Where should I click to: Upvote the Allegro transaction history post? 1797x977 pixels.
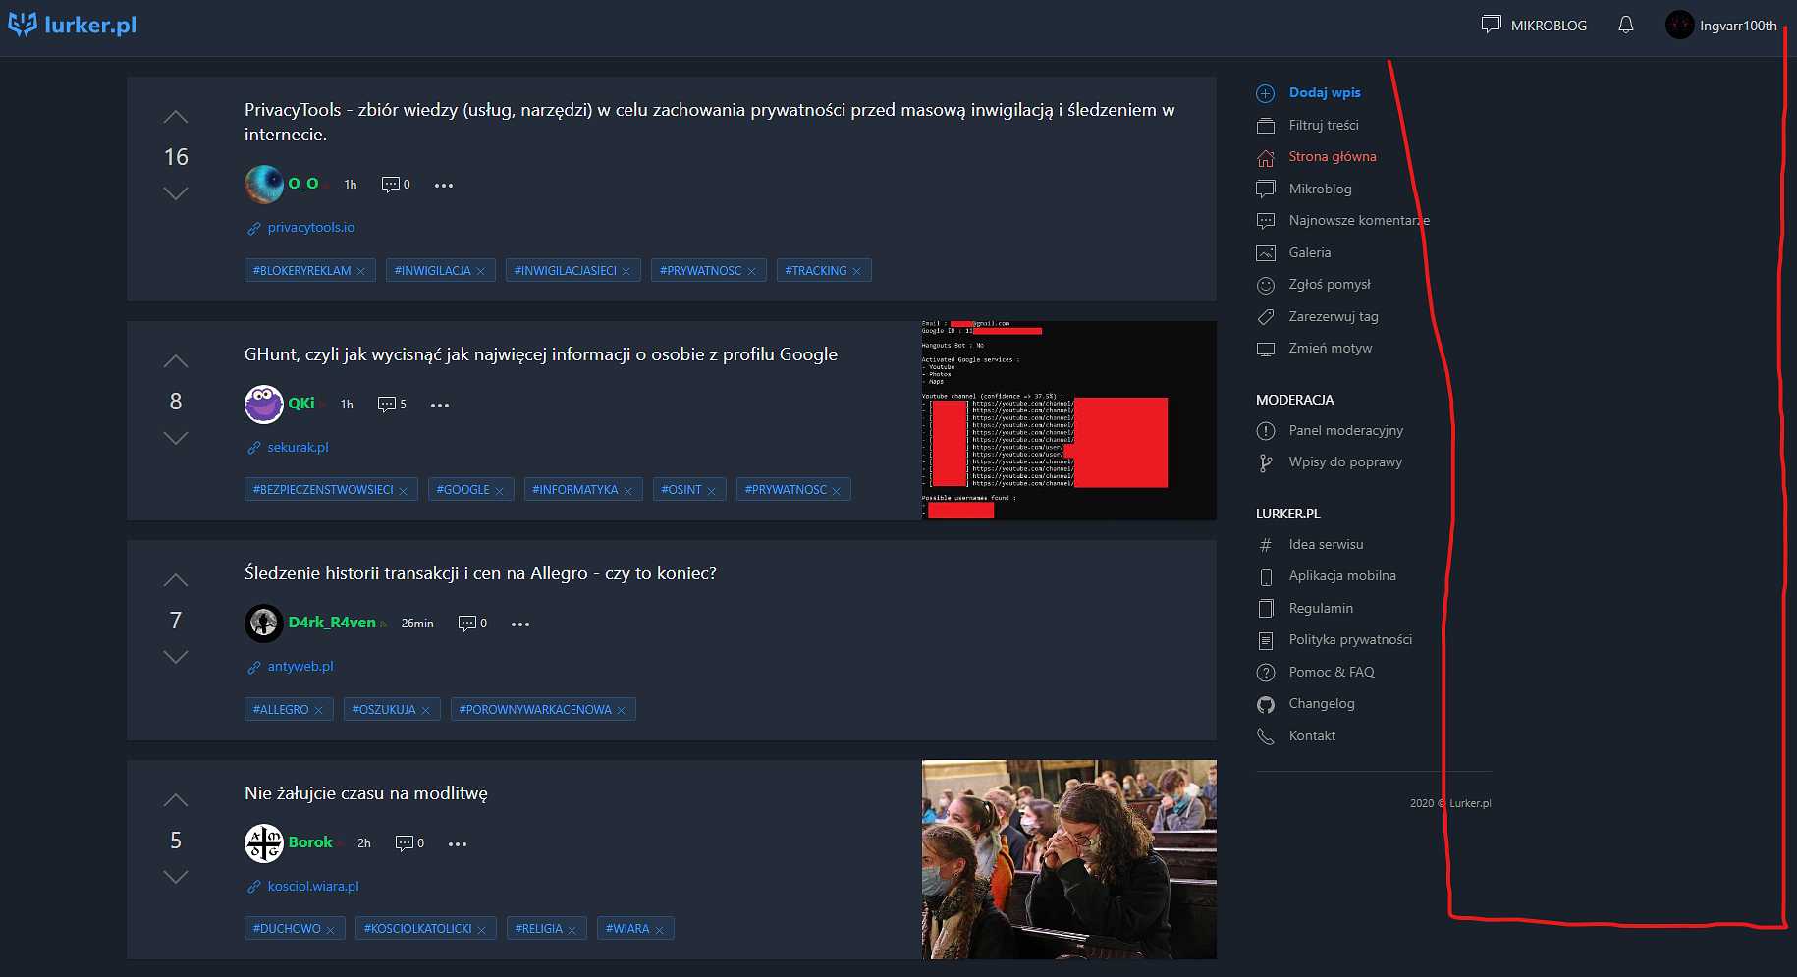point(176,580)
